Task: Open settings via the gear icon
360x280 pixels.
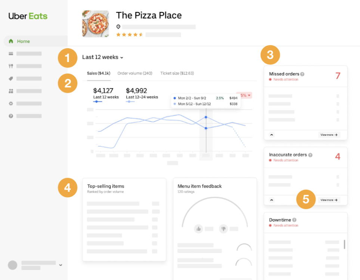Action: point(11,103)
